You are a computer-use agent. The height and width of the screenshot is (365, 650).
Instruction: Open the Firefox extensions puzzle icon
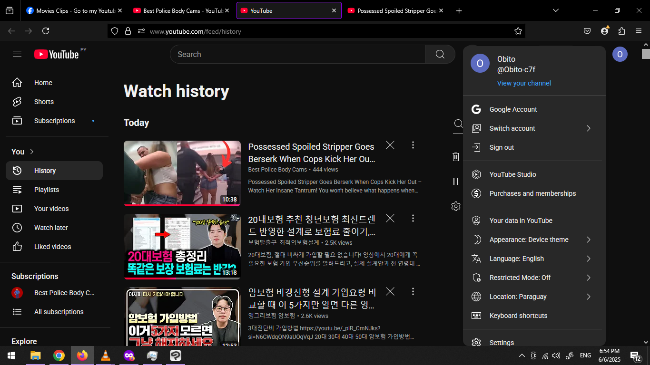tap(621, 31)
